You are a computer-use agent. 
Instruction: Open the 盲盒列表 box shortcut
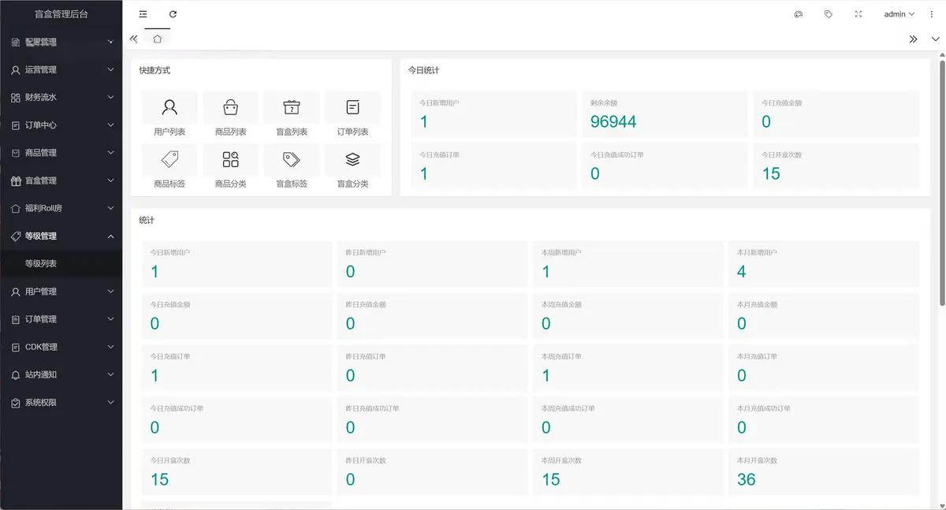(292, 107)
